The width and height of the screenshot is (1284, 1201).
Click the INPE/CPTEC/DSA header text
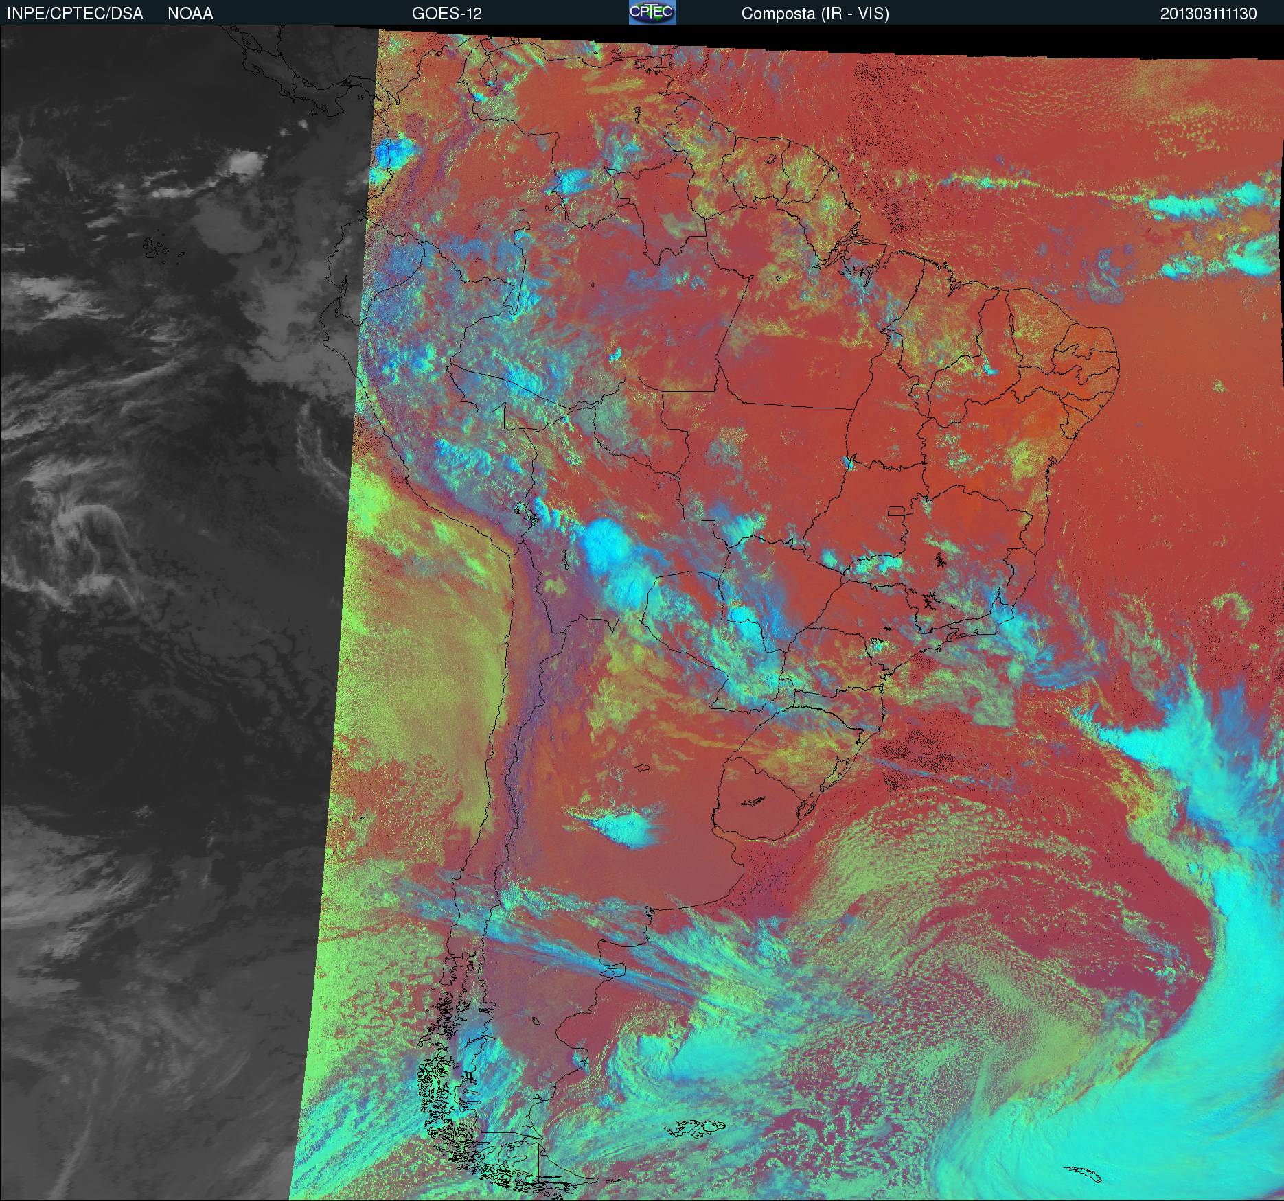pos(75,14)
